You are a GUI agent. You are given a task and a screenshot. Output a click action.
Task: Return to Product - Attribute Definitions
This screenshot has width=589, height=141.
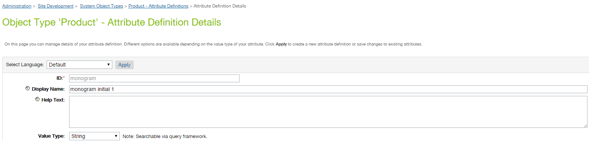[x=159, y=6]
